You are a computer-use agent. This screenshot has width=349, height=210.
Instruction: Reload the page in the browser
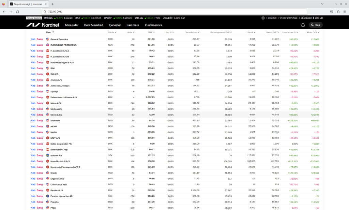[x=17, y=12]
